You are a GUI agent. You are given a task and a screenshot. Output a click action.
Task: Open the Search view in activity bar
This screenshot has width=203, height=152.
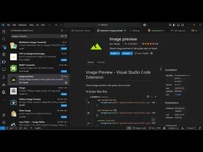(4, 39)
